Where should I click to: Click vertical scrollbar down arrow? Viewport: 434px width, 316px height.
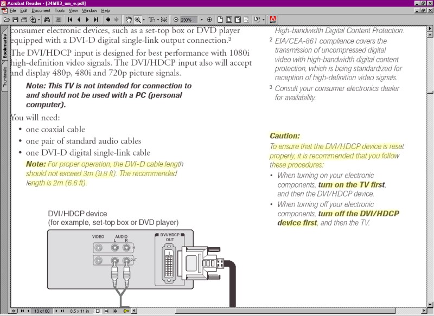click(430, 305)
